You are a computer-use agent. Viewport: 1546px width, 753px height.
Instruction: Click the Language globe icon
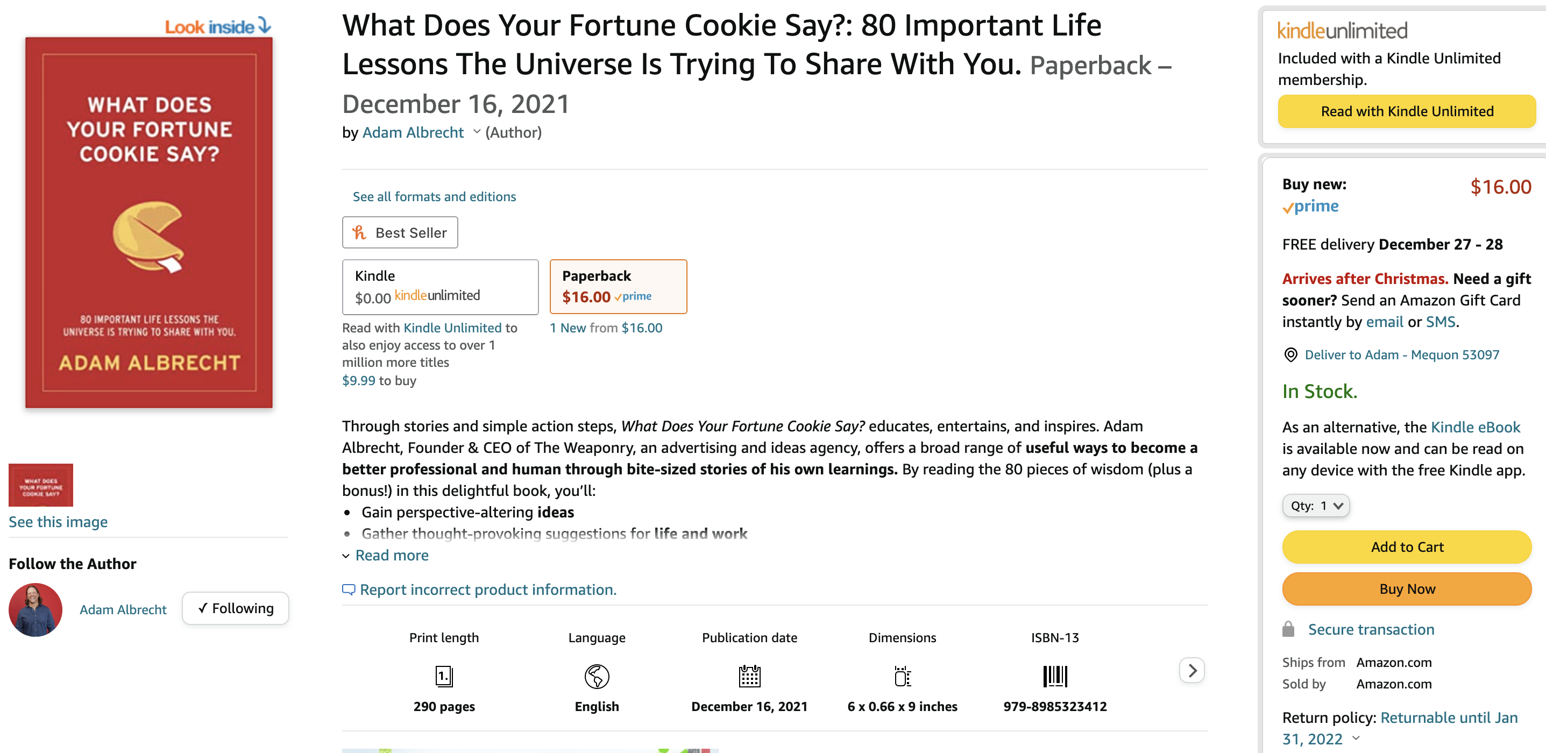pos(597,676)
